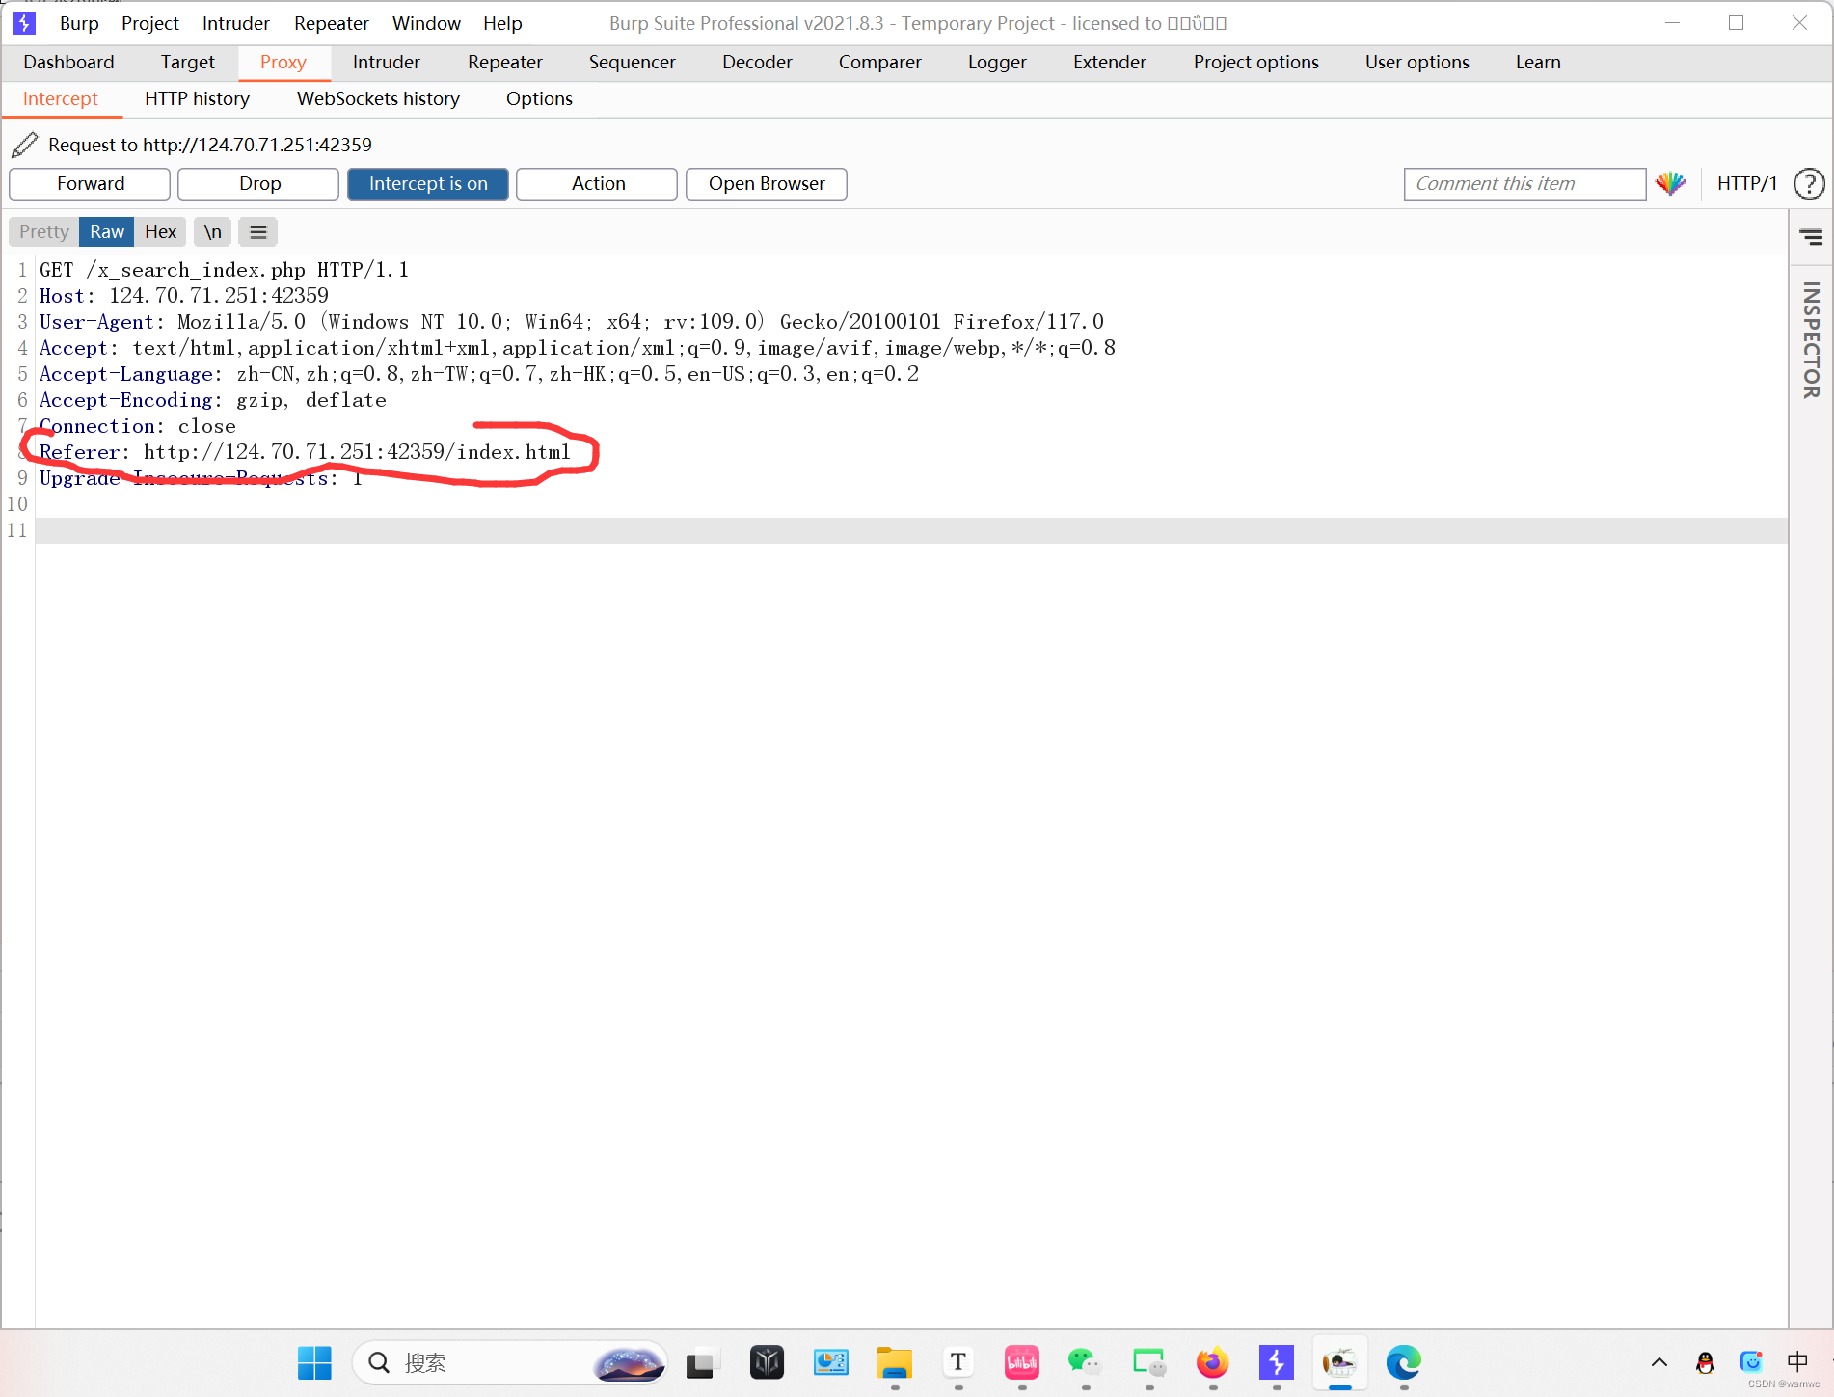This screenshot has height=1397, width=1834.
Task: Open the Repeater menu in menu bar
Action: [332, 23]
